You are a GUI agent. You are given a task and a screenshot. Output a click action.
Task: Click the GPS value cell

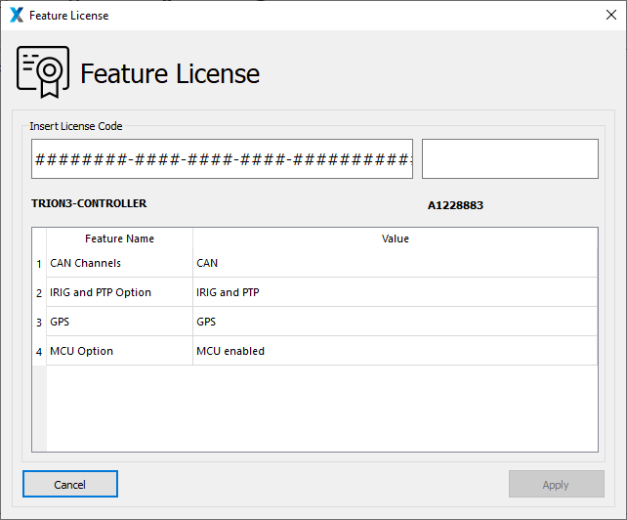click(x=396, y=322)
